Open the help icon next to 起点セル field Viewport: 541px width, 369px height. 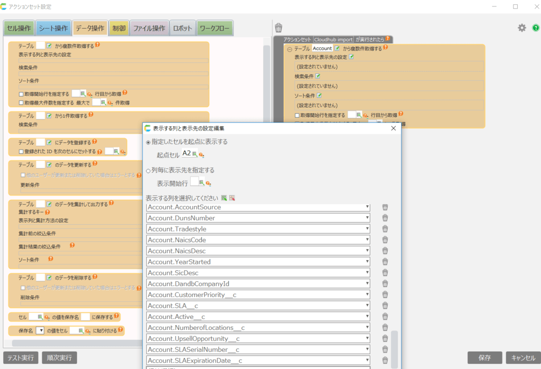pos(201,155)
